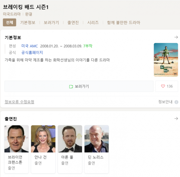This screenshot has width=180, height=177.
Task: Click 브라이언 크랜스톤 cast photo
Action: pos(16,139)
